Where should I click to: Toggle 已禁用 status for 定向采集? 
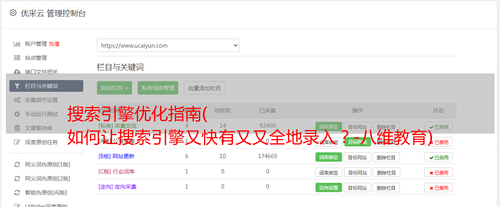(x=439, y=187)
